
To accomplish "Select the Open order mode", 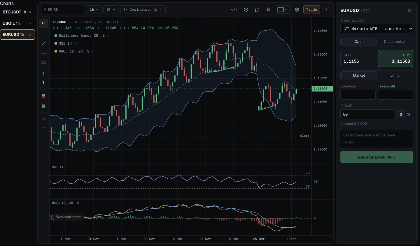I will click(x=359, y=42).
